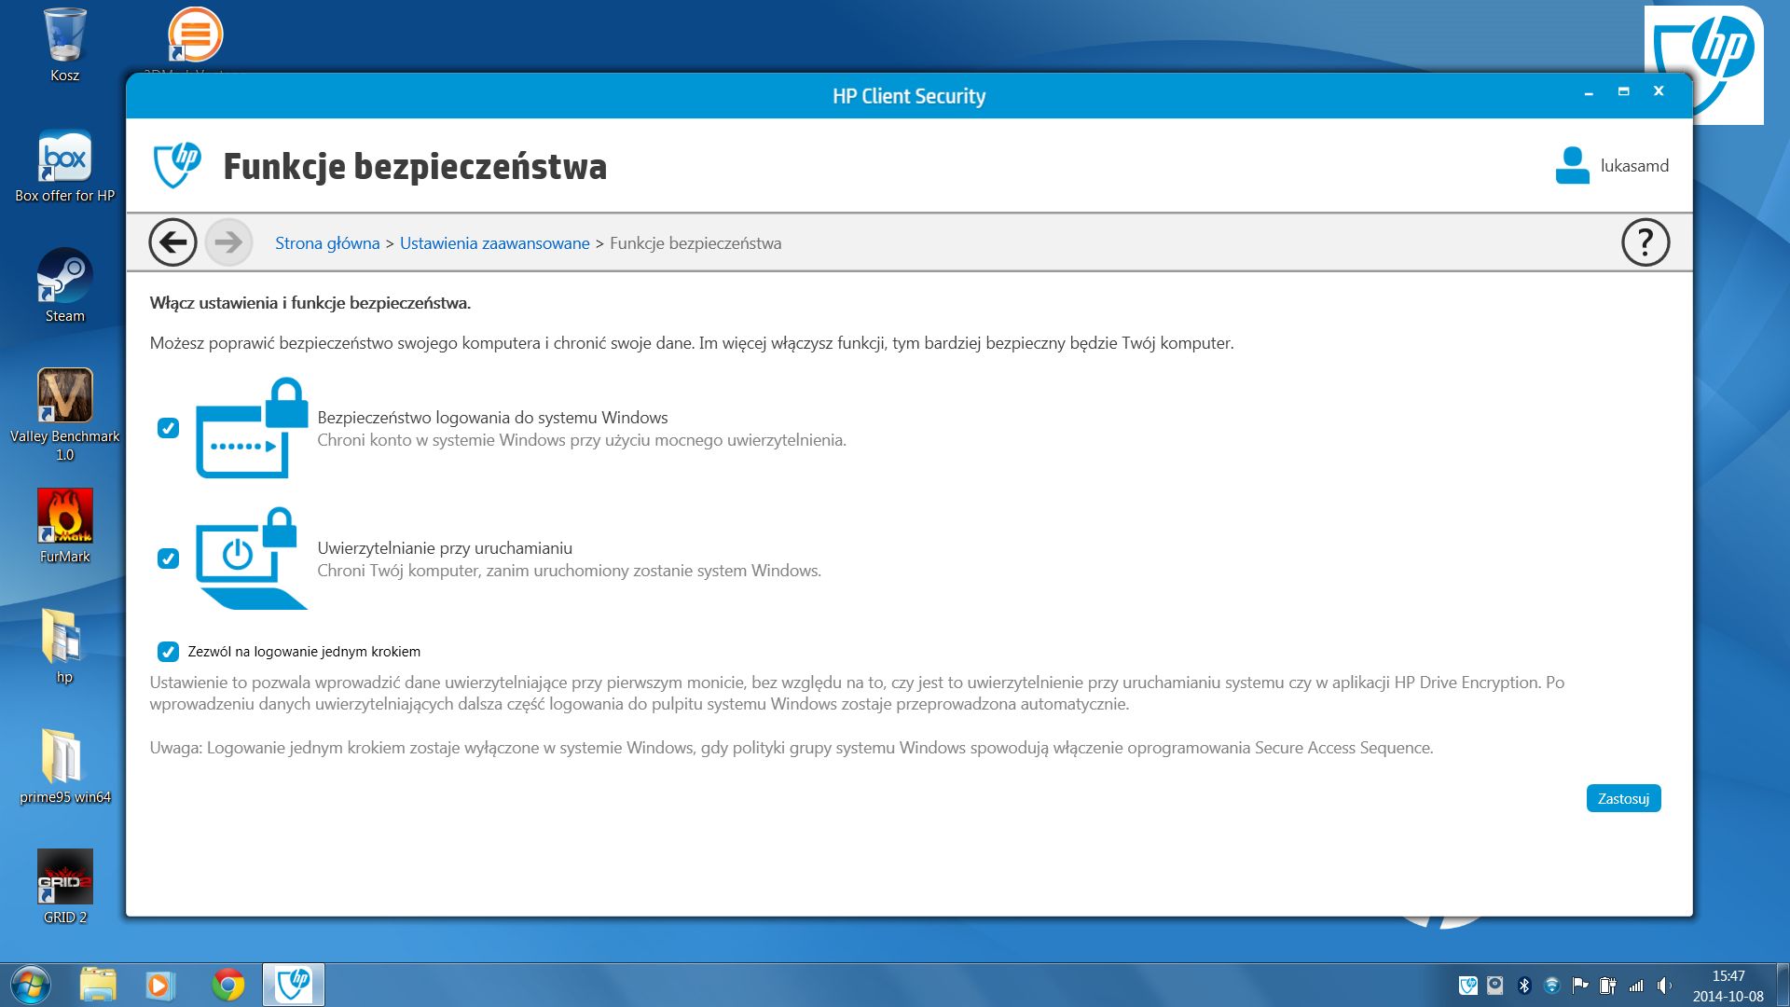The width and height of the screenshot is (1790, 1007).
Task: Click HP Client Security taskbar button
Action: pos(294,985)
